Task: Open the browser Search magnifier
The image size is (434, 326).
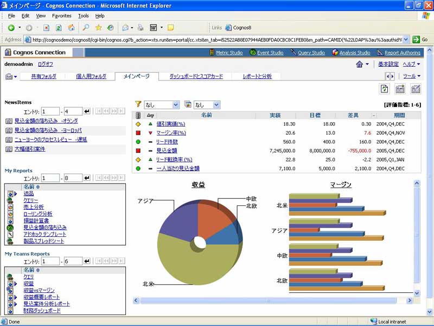Action: click(x=86, y=28)
